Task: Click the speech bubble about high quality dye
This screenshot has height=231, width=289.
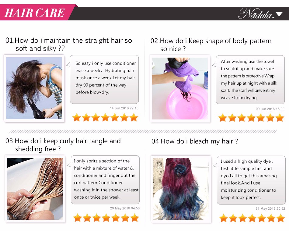Action: pyautogui.click(x=251, y=180)
